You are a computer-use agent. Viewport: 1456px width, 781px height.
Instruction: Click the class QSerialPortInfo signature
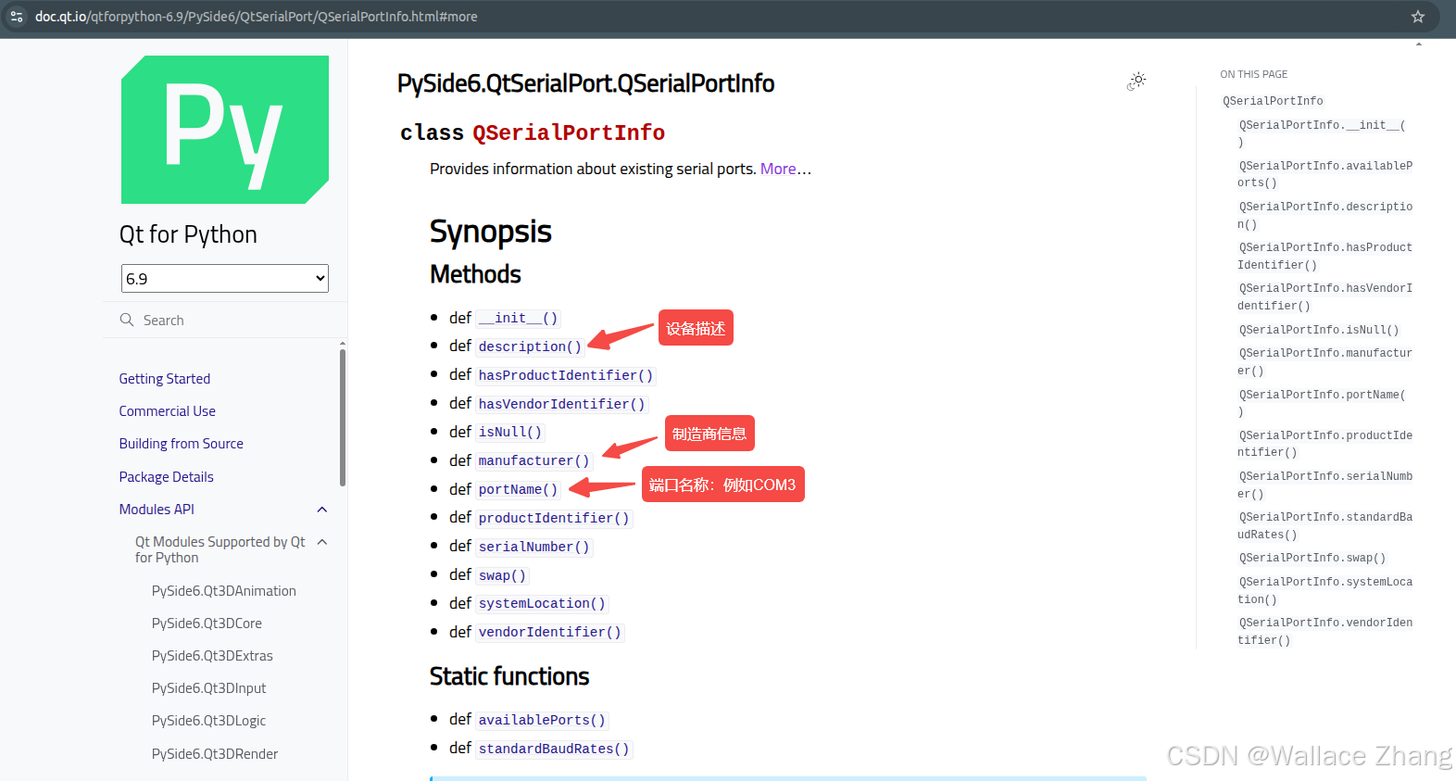tap(533, 132)
